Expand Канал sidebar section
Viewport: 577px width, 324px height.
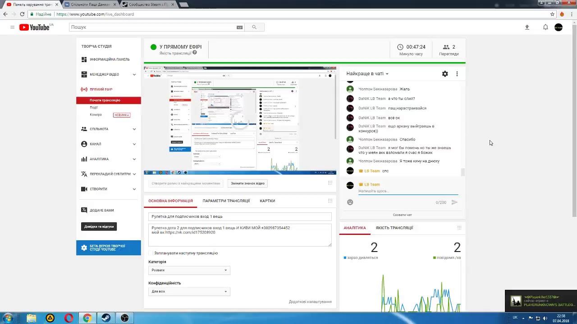click(134, 144)
